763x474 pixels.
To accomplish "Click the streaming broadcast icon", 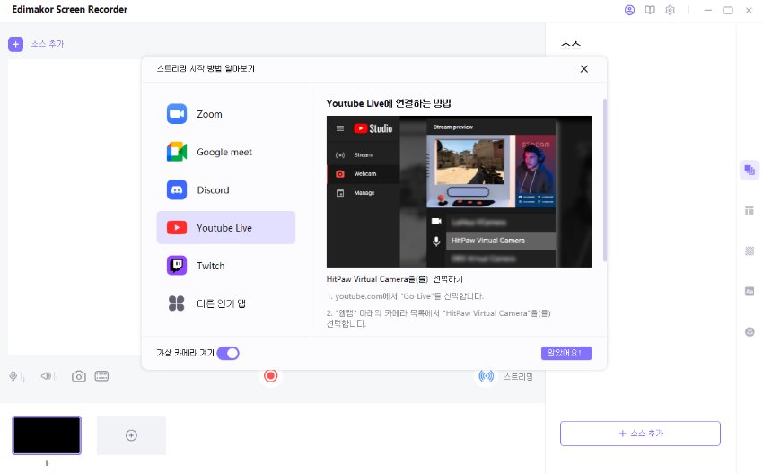I will click(487, 375).
